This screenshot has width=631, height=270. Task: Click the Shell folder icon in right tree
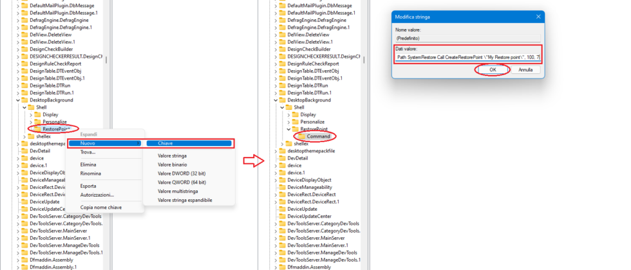click(288, 107)
